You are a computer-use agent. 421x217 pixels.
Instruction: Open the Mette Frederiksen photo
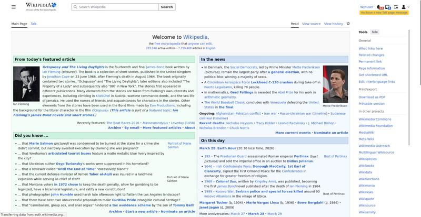[x=335, y=84]
